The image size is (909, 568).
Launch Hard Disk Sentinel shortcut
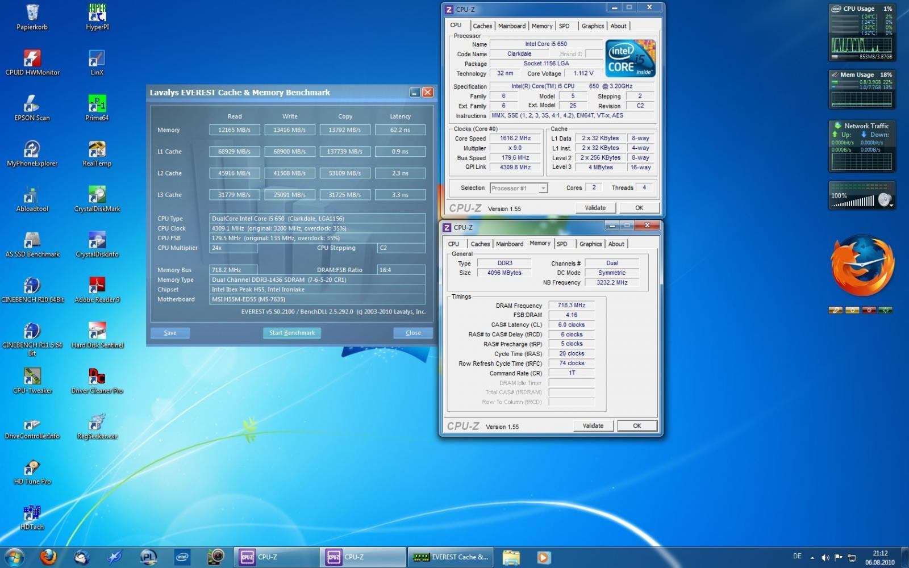(x=97, y=335)
